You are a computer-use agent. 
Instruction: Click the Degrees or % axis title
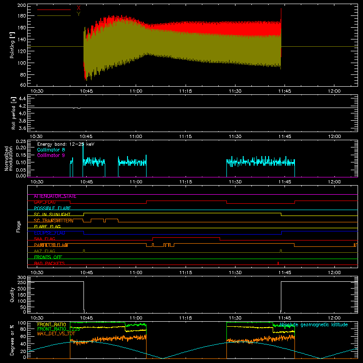coord(12,340)
